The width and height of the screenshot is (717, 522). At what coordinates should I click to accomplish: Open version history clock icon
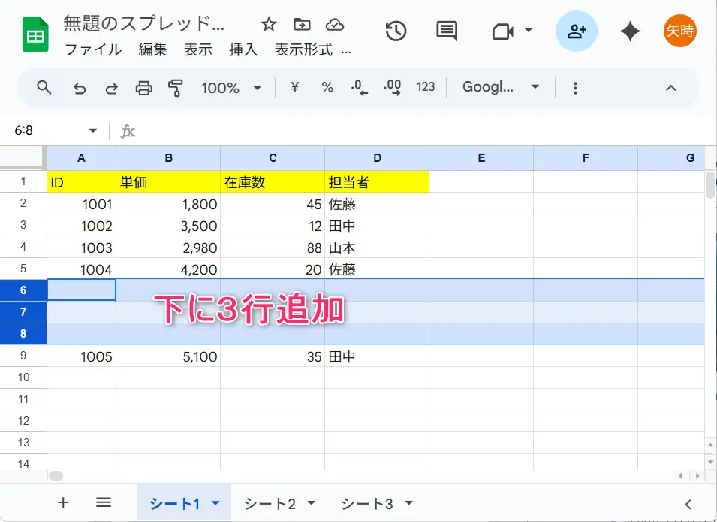(396, 31)
